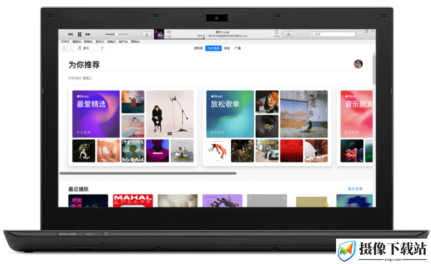Open the AirPlay output button
The width and height of the screenshot is (431, 264).
coord(147,34)
